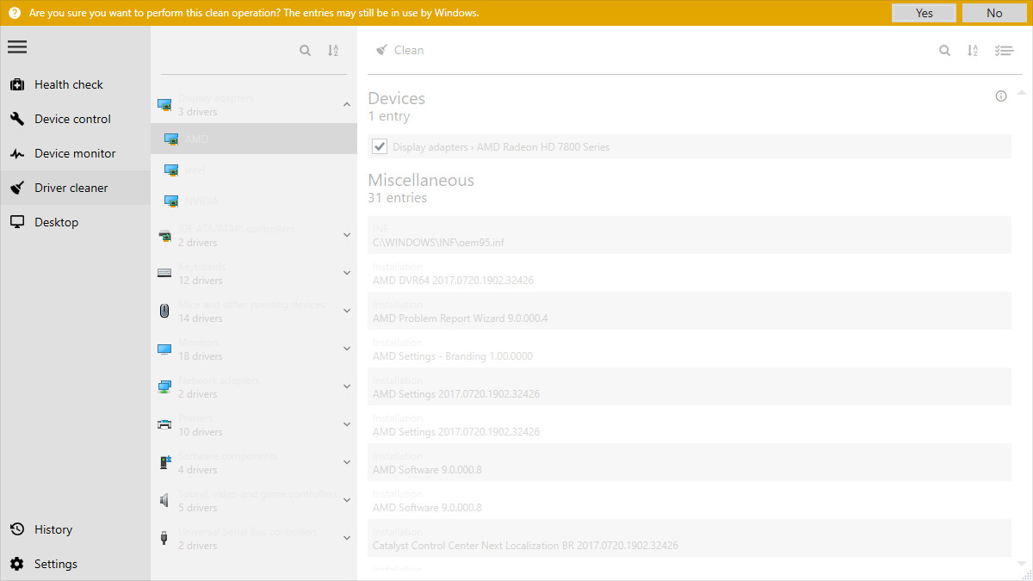1033x581 pixels.
Task: Select the Health check sidebar icon
Action: [x=17, y=84]
